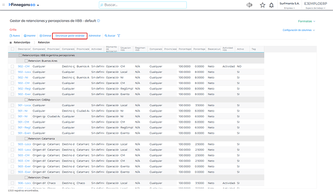
Task: Click the Buscar toolbar button
Action: 110,36
